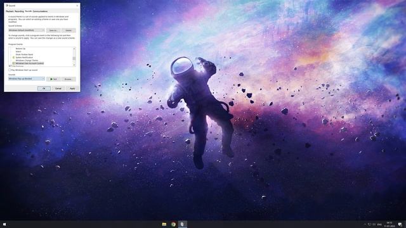Select the Show Toolbar Band event
The width and height of the screenshot is (406, 228).
tap(24, 54)
